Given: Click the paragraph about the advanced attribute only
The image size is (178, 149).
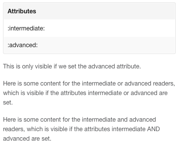Looking at the screenshot, I should pos(72,67).
